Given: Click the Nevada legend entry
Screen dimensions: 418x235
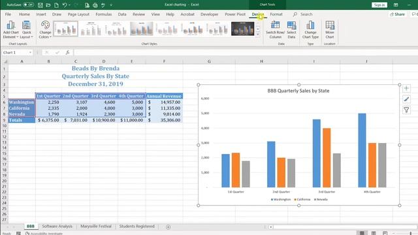Looking at the screenshot, I should click(x=321, y=199).
